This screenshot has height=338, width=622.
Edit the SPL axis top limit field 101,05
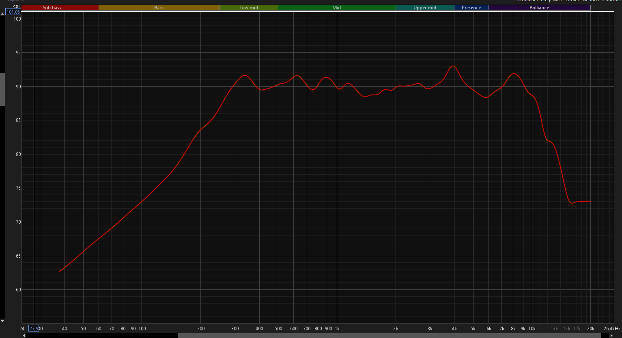click(13, 12)
